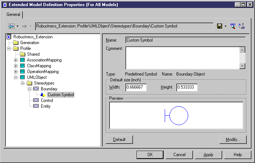Click the Height field 0.533333
255x163 pixels.
pos(187,87)
